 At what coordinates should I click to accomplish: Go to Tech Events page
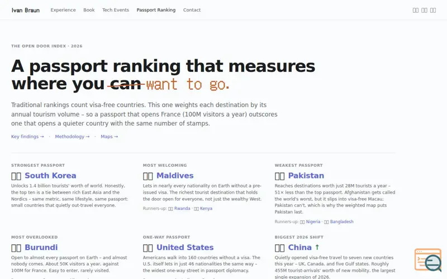coord(116,10)
